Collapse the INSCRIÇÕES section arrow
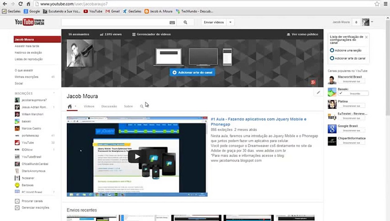 54,93
